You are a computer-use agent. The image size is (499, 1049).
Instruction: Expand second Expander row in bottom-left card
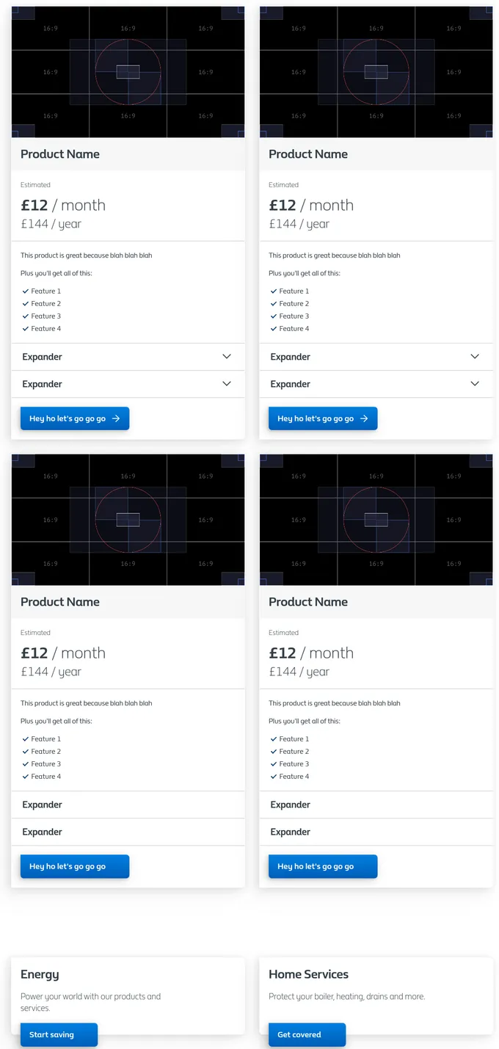pos(128,832)
